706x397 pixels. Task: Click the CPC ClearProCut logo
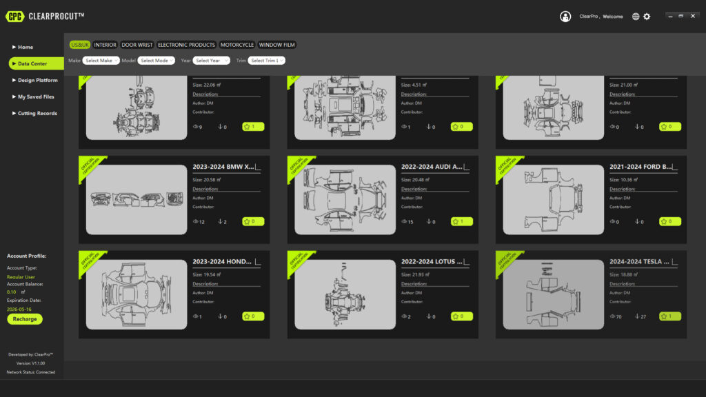[x=45, y=17]
